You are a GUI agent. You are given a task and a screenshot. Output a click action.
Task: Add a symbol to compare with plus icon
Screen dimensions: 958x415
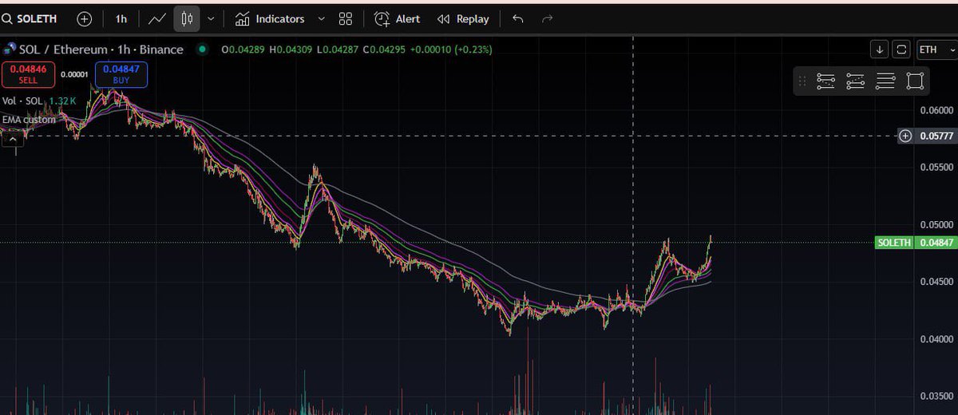[85, 18]
